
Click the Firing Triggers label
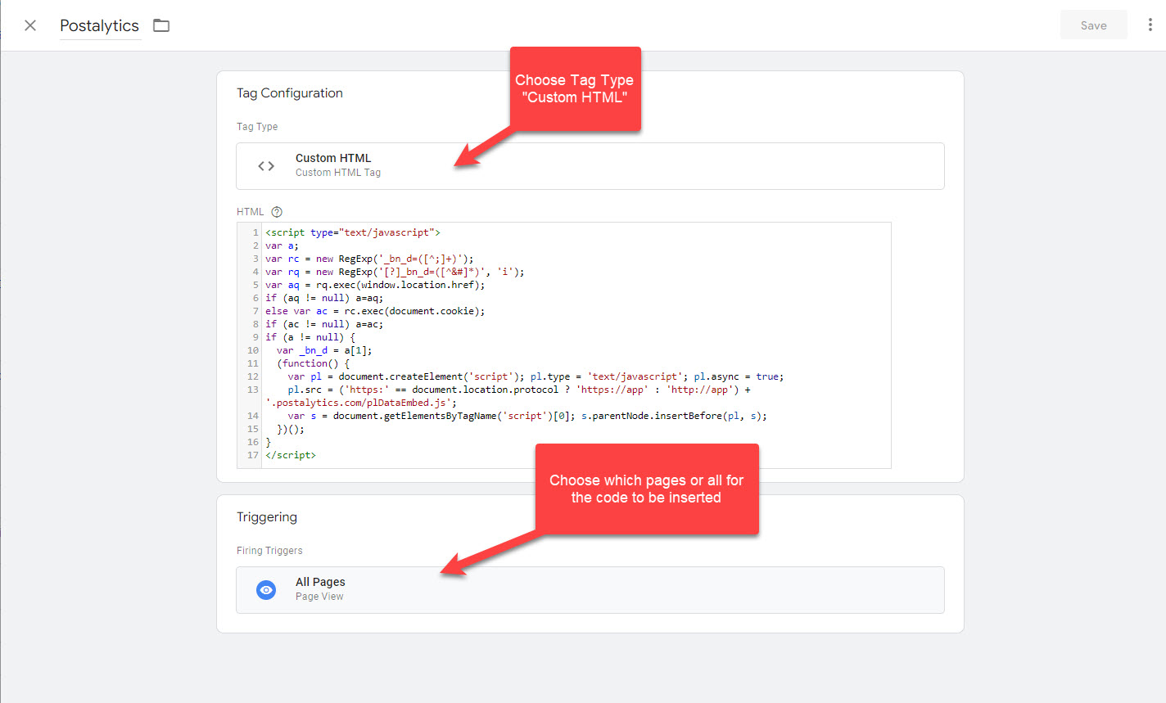pyautogui.click(x=269, y=551)
